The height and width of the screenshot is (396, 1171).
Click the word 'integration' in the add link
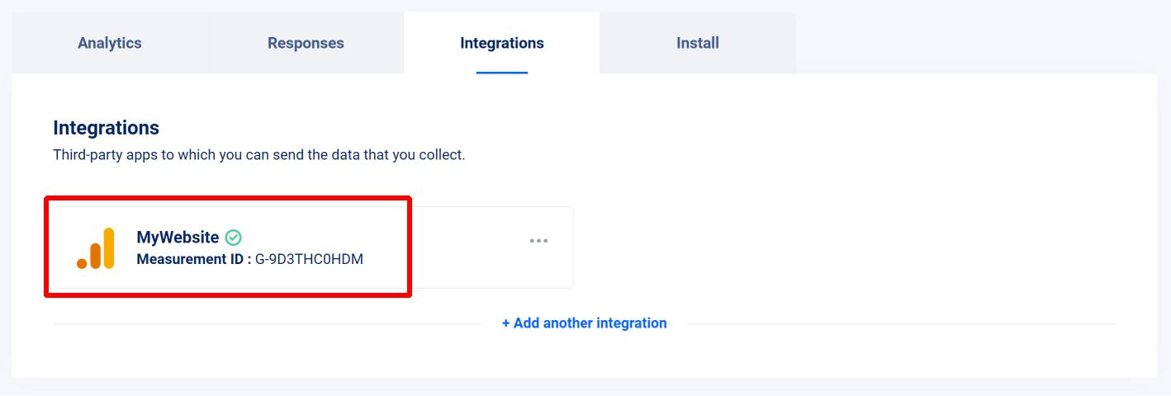click(x=628, y=323)
